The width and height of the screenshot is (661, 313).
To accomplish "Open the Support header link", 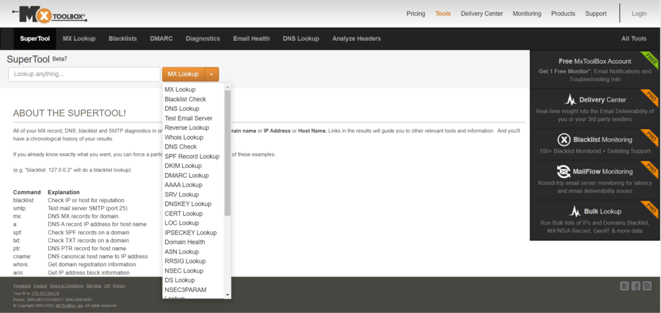I will 596,13.
